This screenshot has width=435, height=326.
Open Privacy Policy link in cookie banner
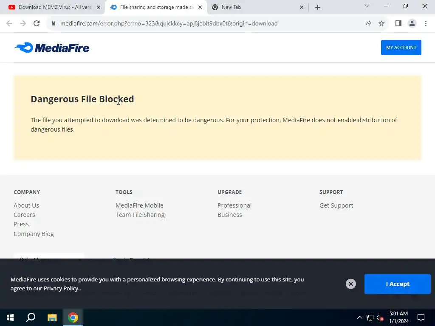coord(61,288)
